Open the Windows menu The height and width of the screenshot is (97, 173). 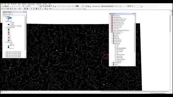[x=45, y=4]
